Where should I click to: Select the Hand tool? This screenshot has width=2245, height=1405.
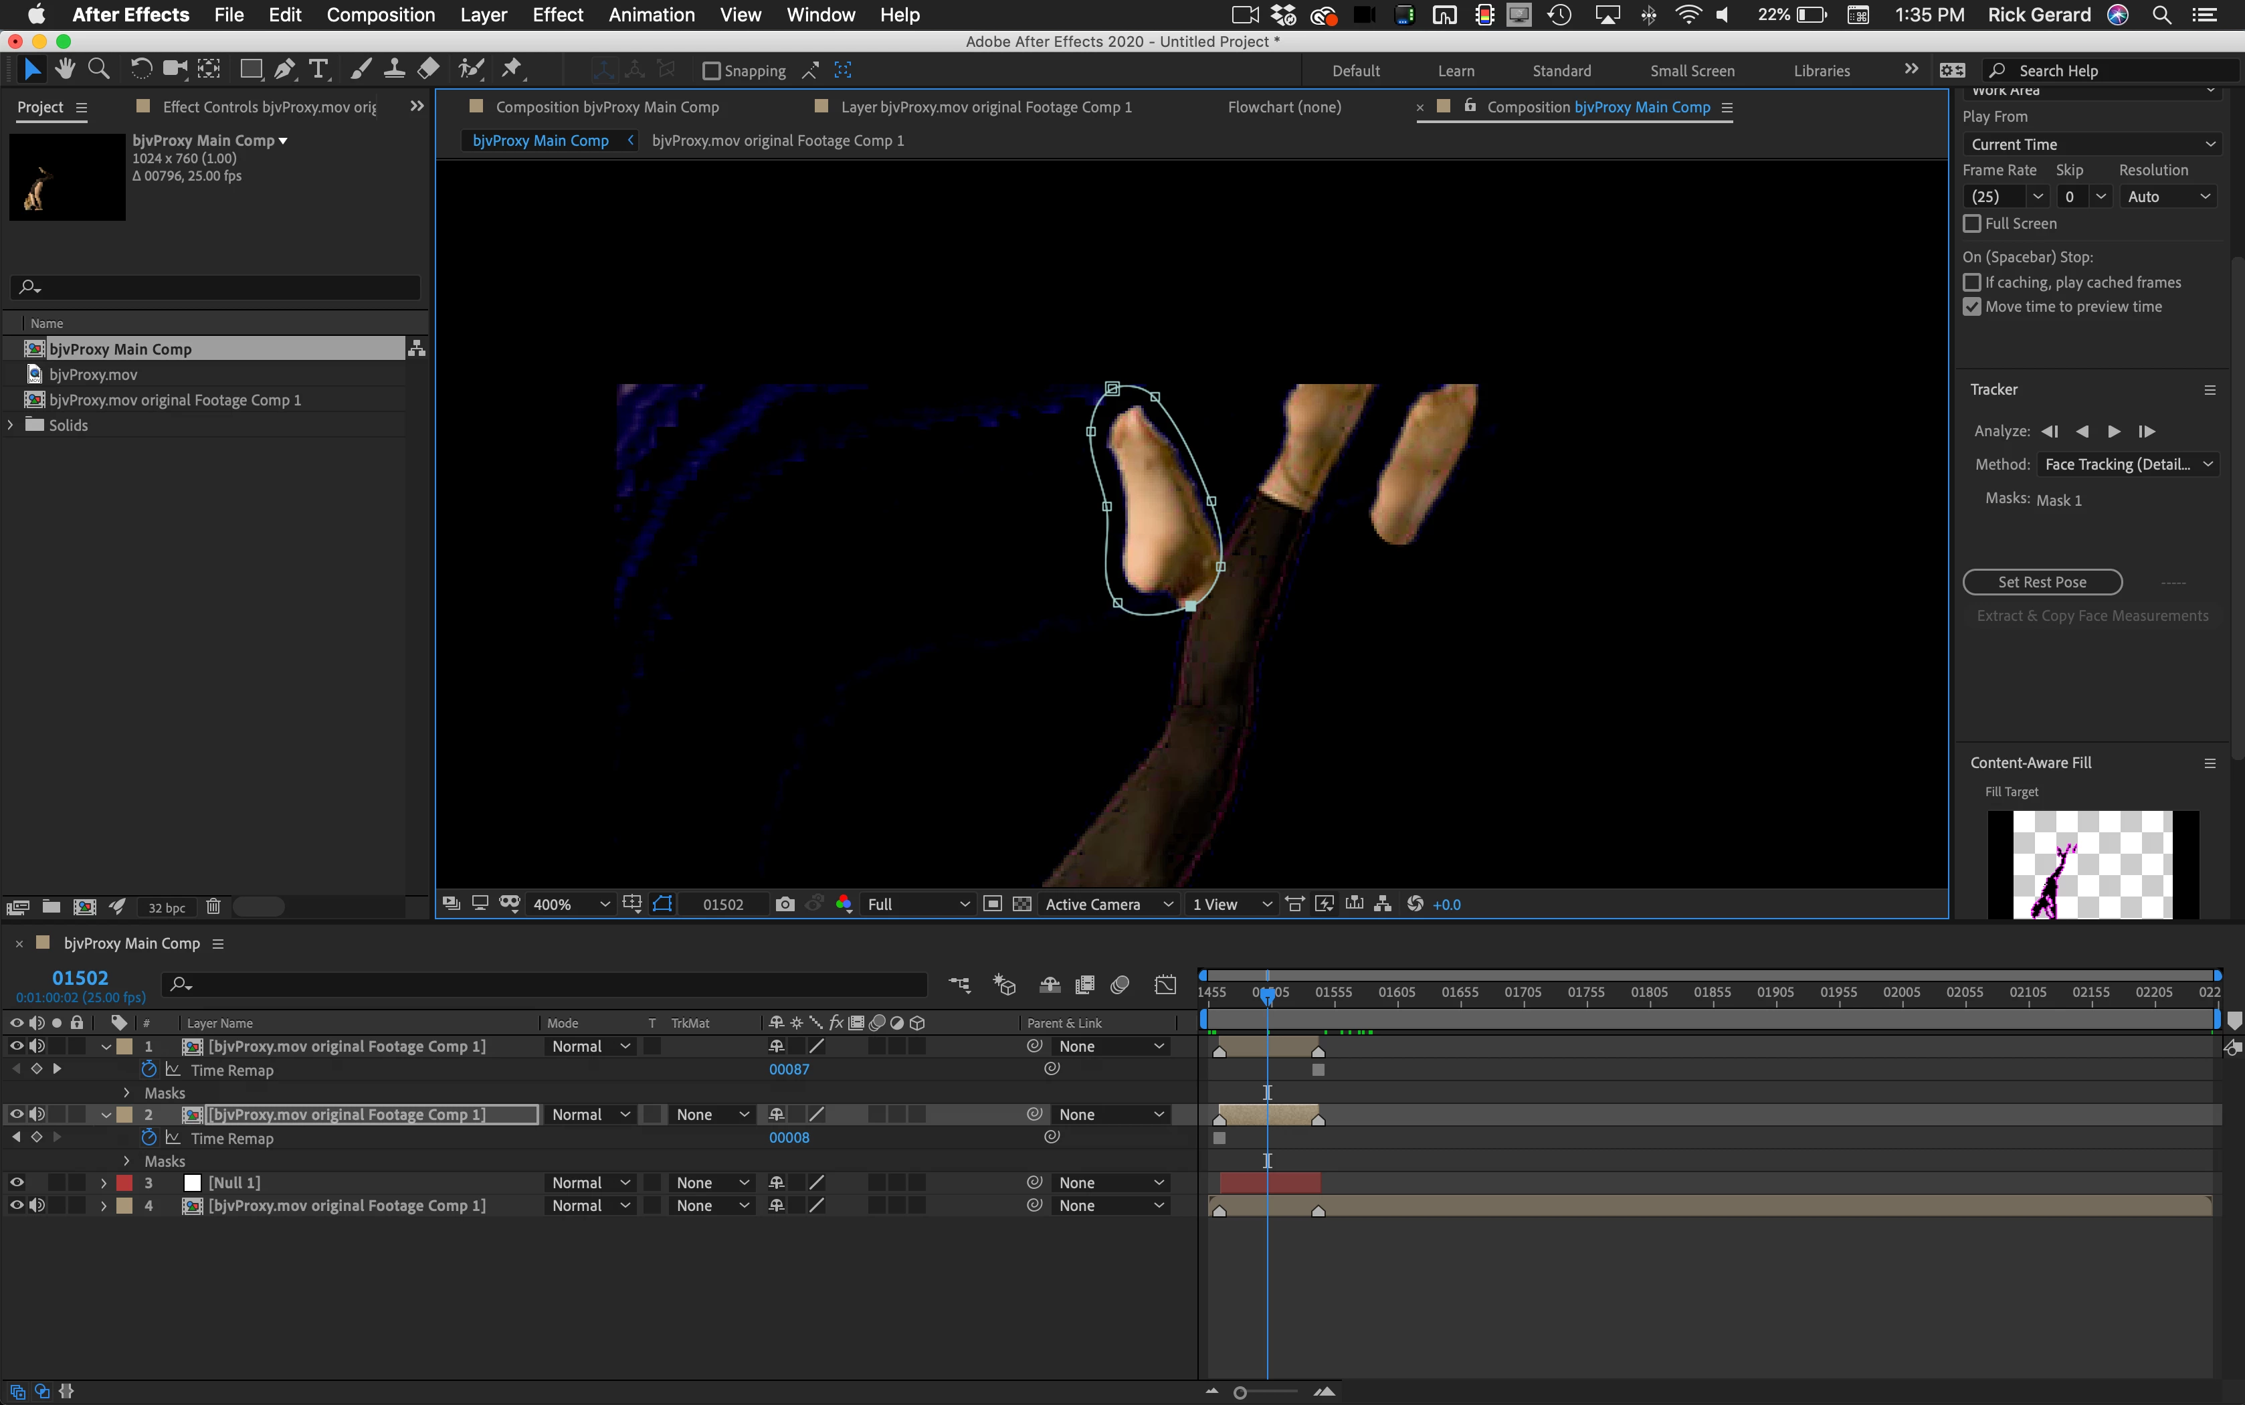pyautogui.click(x=64, y=70)
